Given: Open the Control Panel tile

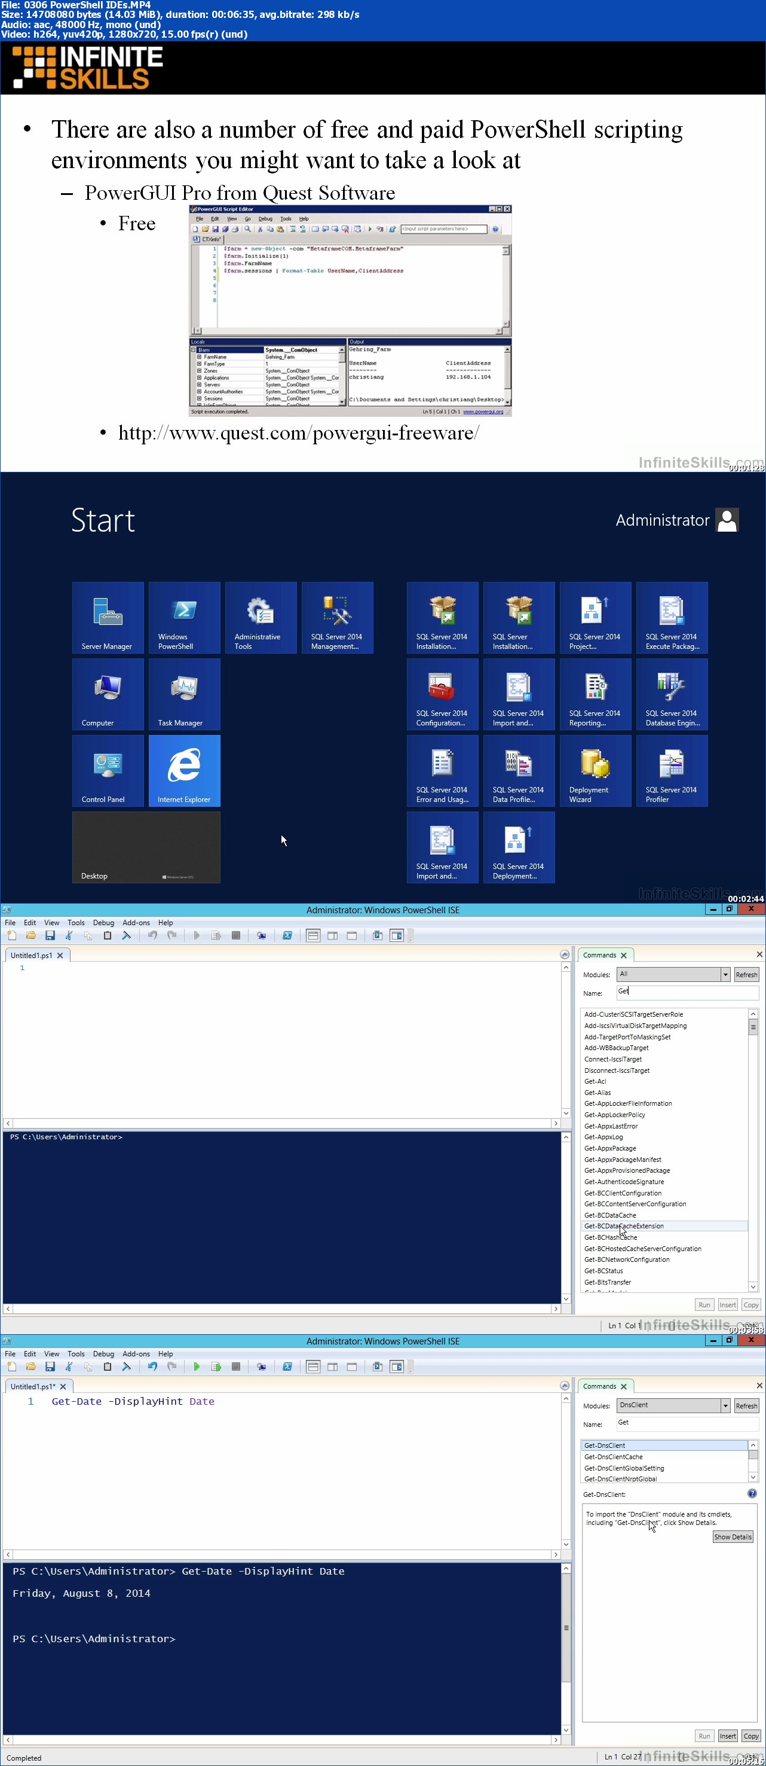Looking at the screenshot, I should [108, 770].
